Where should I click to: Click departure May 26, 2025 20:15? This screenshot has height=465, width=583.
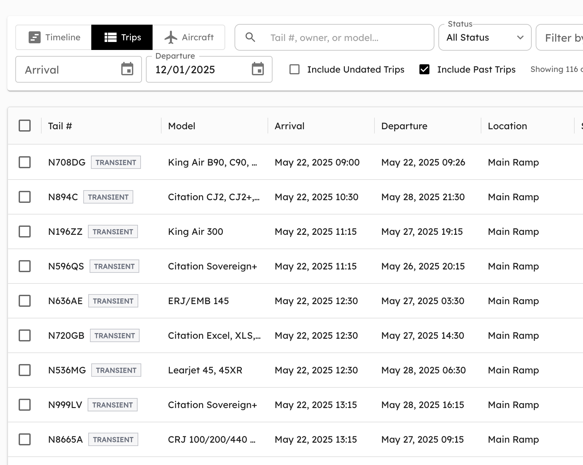(423, 266)
